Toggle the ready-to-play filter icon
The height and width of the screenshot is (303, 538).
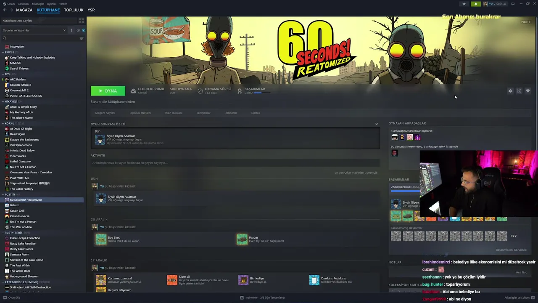point(83,30)
